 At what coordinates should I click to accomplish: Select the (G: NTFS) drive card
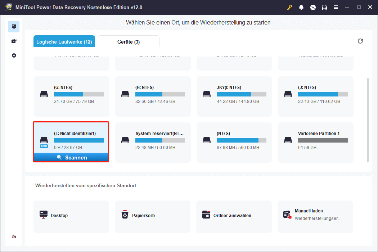(x=71, y=96)
